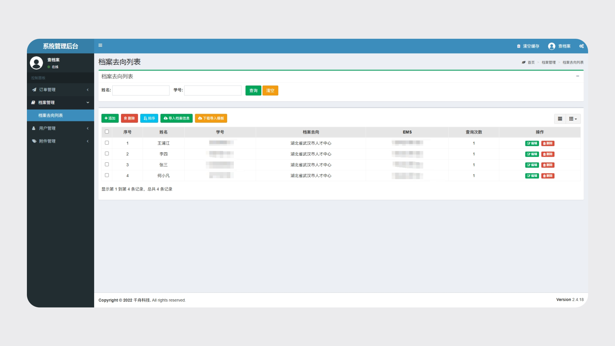Click the 下载导入模板 button
615x346 pixels.
tap(211, 118)
